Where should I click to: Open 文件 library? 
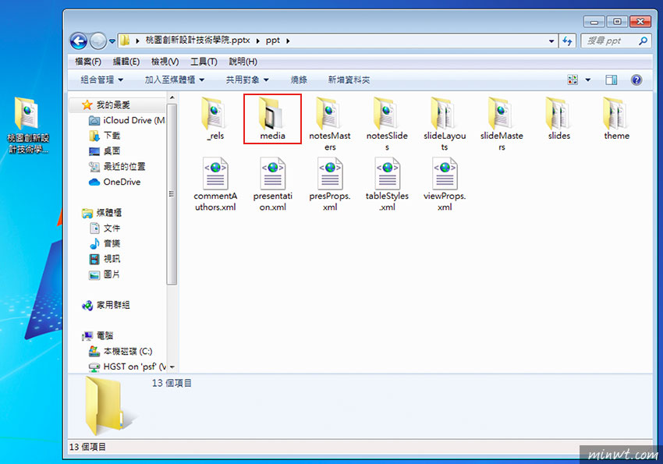(x=105, y=228)
